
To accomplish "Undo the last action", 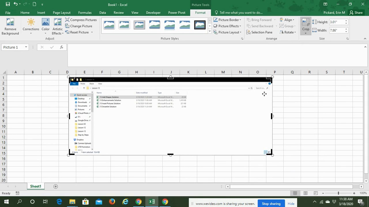I will pos(16,4).
